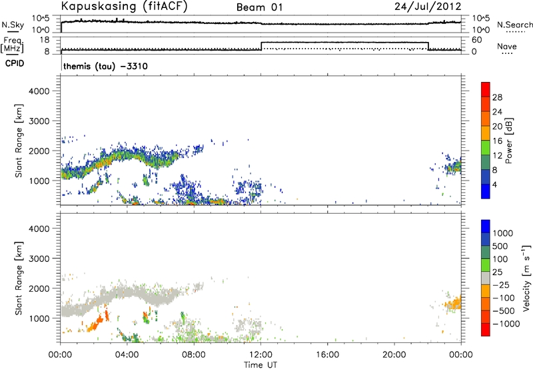Image resolution: width=533 pixels, height=369 pixels.
Task: Pick the -25 to -100 yellow-orange velocity swatch
Action: click(x=486, y=291)
